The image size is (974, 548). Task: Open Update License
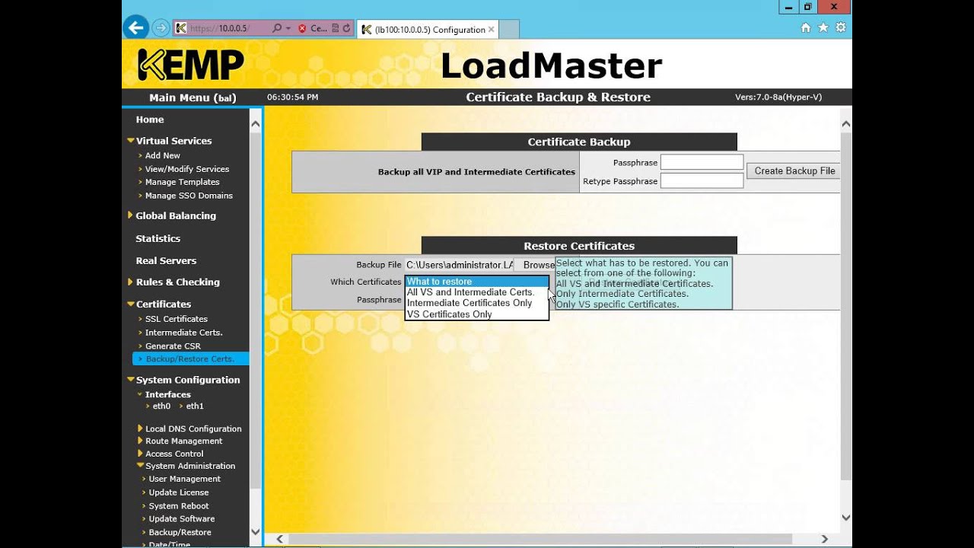click(x=178, y=492)
